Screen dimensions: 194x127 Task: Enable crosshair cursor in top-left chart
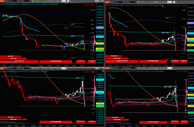click(43, 1)
